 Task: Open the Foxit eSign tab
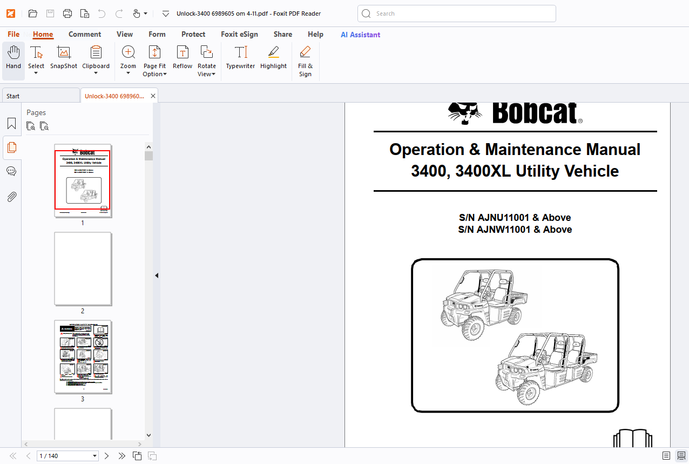[239, 34]
